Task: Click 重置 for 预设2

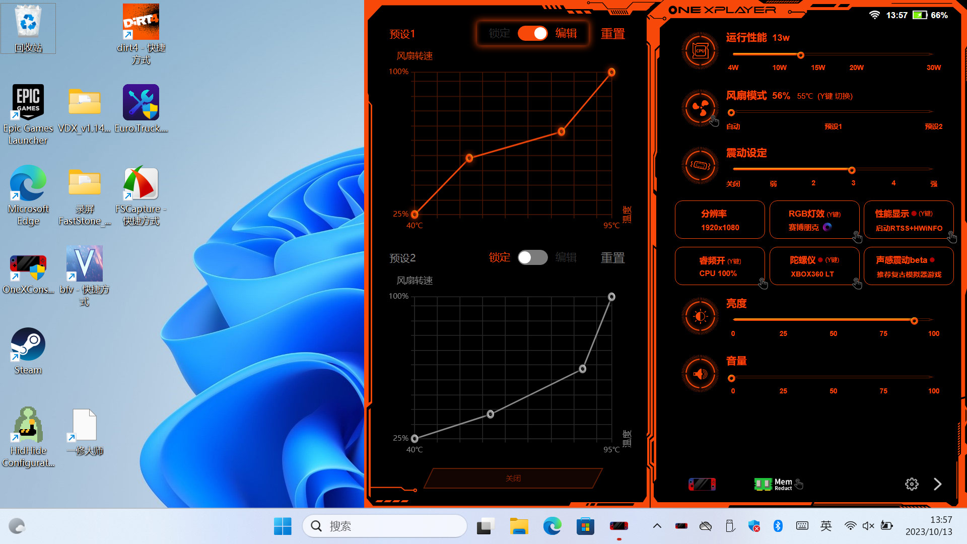Action: pos(612,258)
